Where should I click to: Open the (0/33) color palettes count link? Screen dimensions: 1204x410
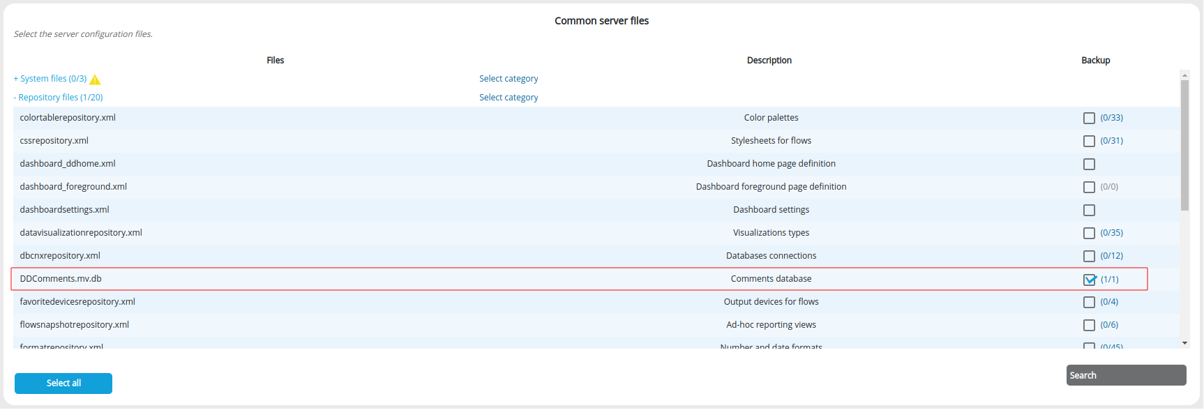pos(1111,118)
